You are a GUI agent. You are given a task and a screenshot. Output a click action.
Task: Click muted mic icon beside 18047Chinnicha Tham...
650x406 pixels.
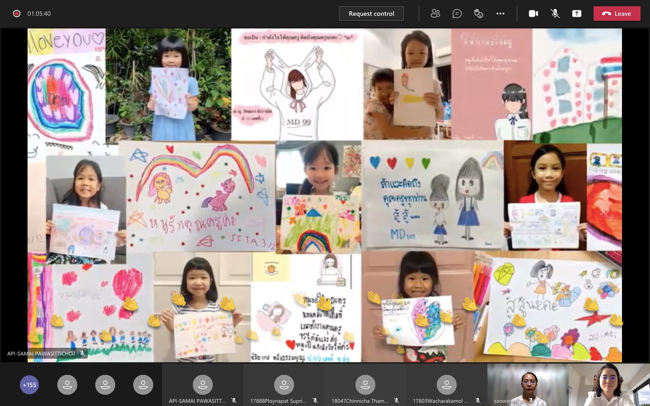click(x=397, y=401)
